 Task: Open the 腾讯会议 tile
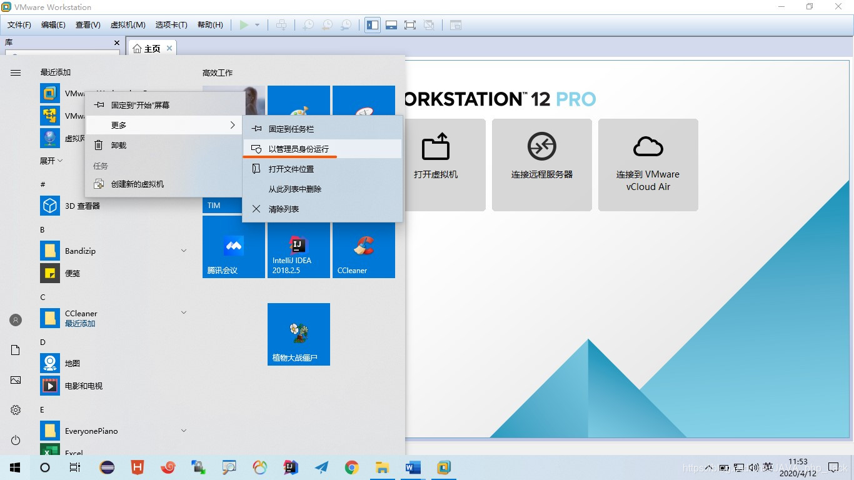[234, 247]
